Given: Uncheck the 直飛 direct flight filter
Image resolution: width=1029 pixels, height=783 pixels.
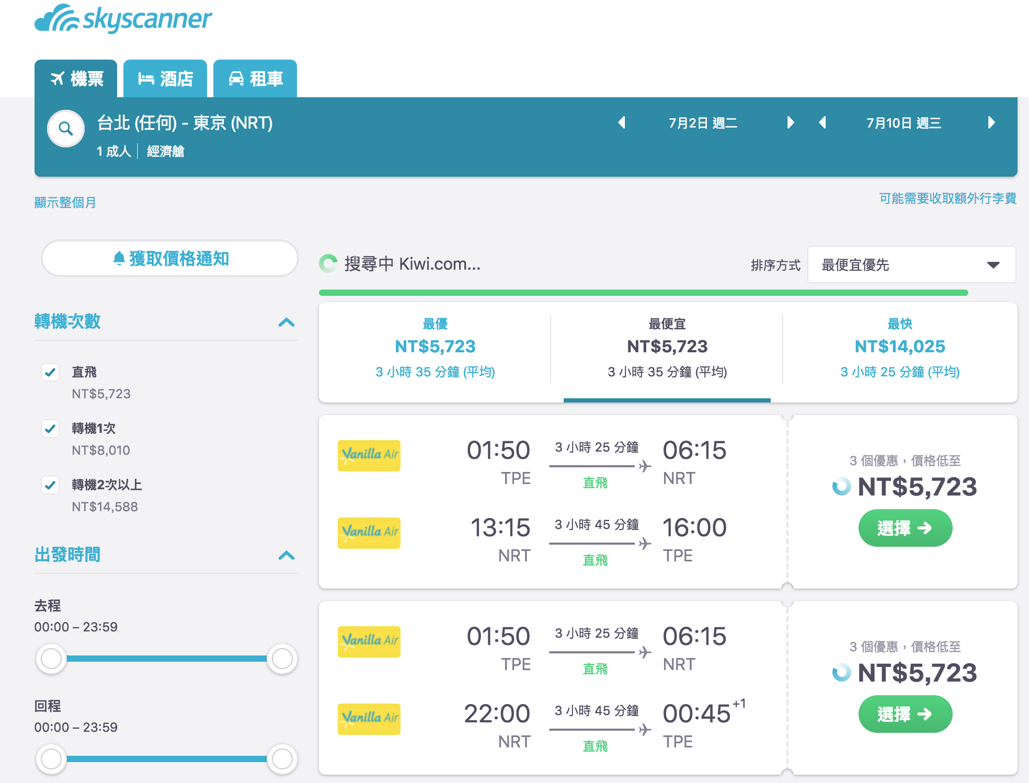Looking at the screenshot, I should pos(50,372).
